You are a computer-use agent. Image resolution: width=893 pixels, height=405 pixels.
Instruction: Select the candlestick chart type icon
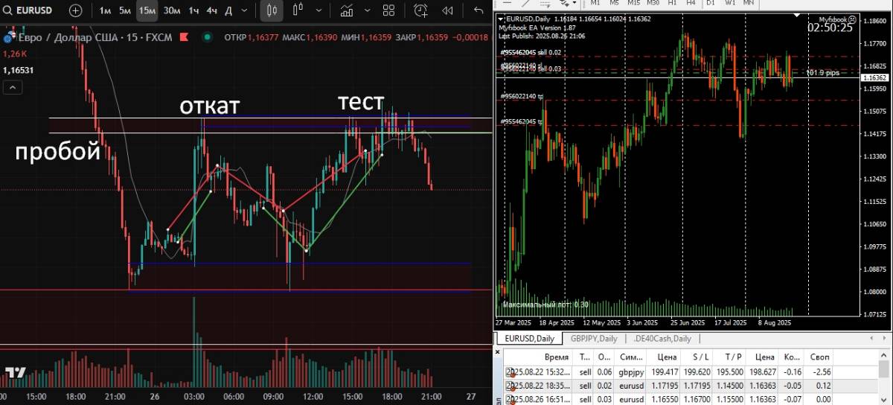pos(272,11)
